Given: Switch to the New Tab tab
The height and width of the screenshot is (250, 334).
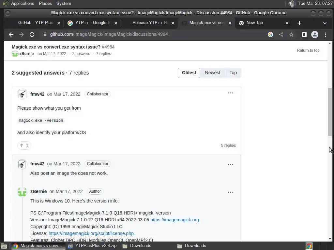Looking at the screenshot, I should point(255,23).
